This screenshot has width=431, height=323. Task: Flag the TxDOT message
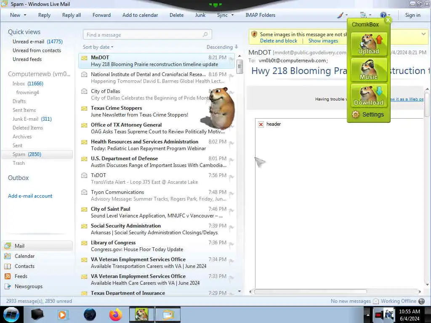pyautogui.click(x=231, y=177)
